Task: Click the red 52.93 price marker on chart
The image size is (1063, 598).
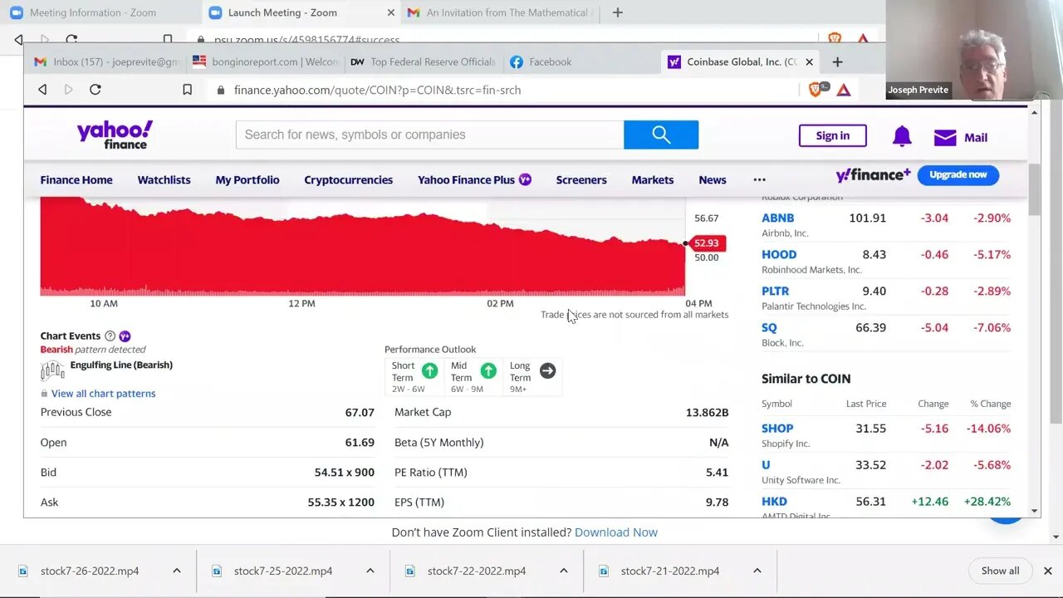Action: click(x=707, y=243)
